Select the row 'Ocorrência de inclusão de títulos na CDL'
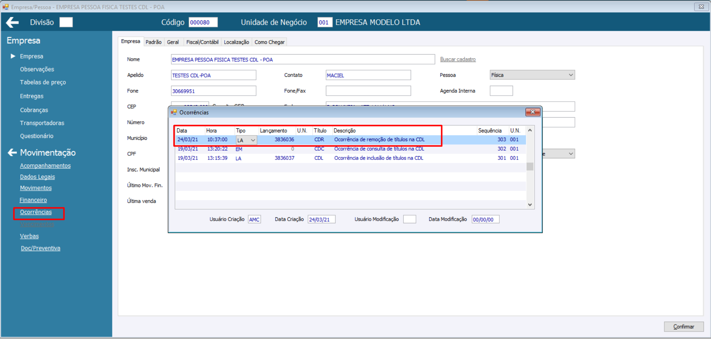Screen dimensions: 711x339 (x=351, y=158)
